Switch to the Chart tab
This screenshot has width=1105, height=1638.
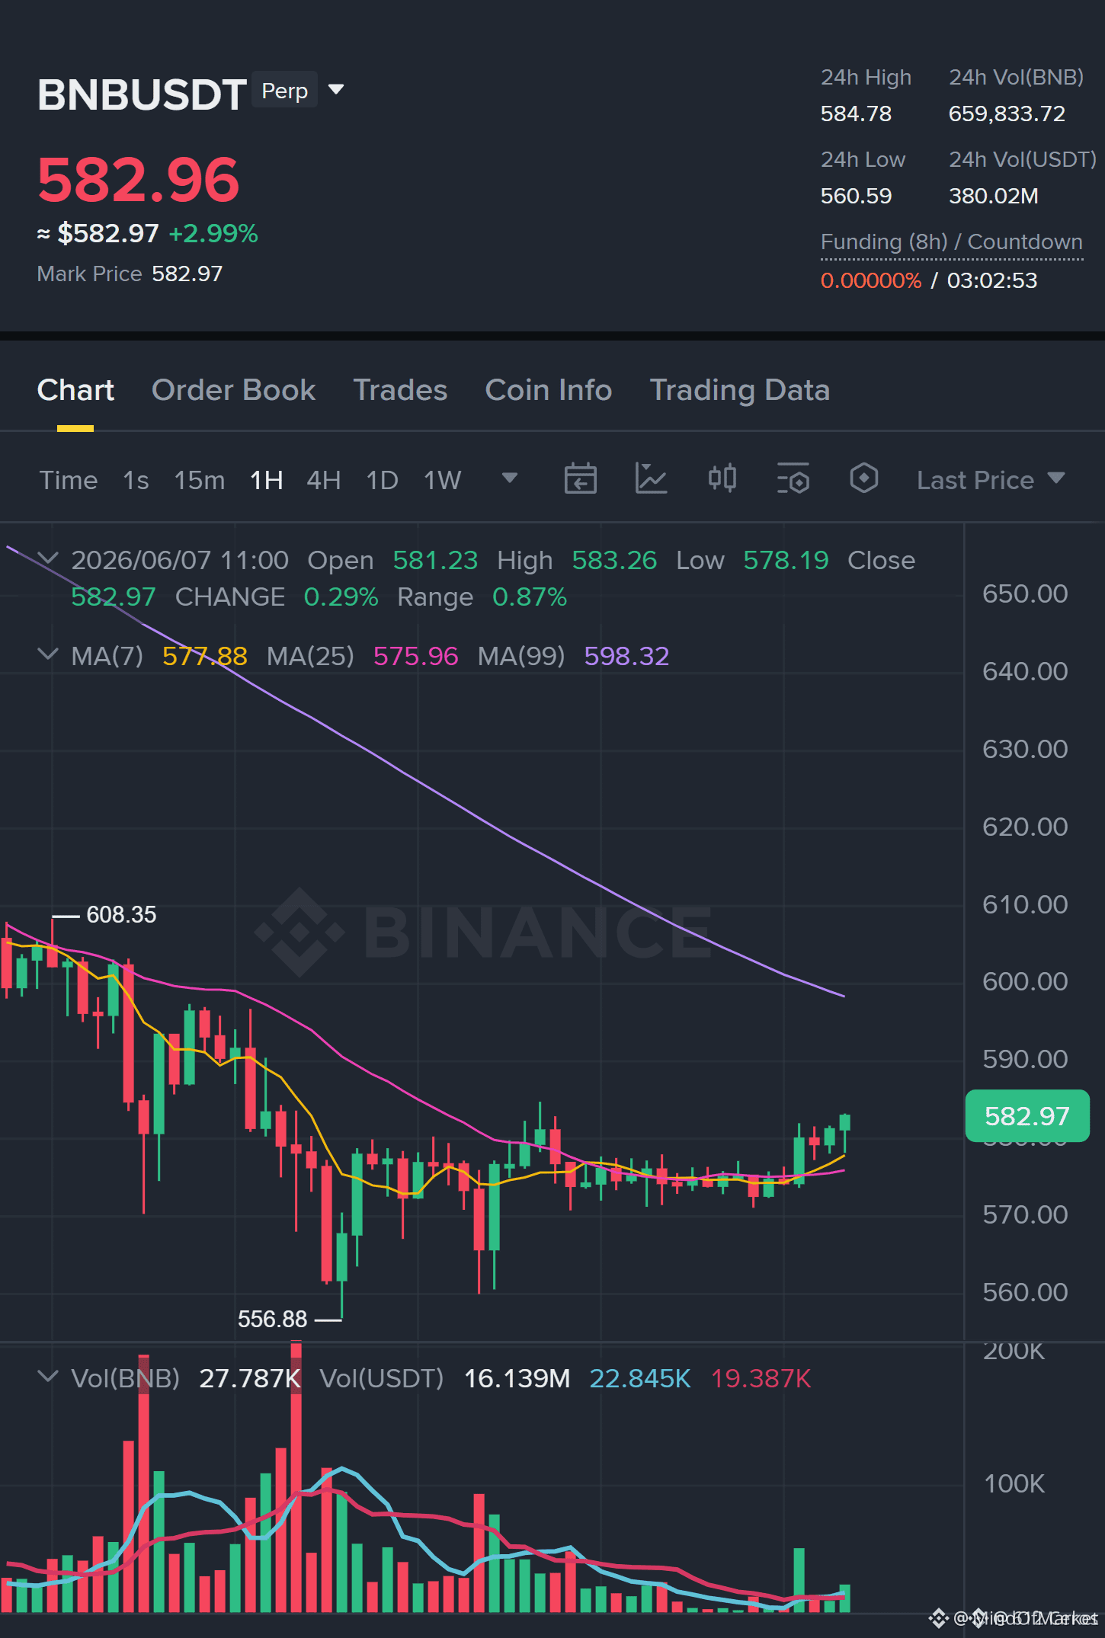tap(75, 390)
